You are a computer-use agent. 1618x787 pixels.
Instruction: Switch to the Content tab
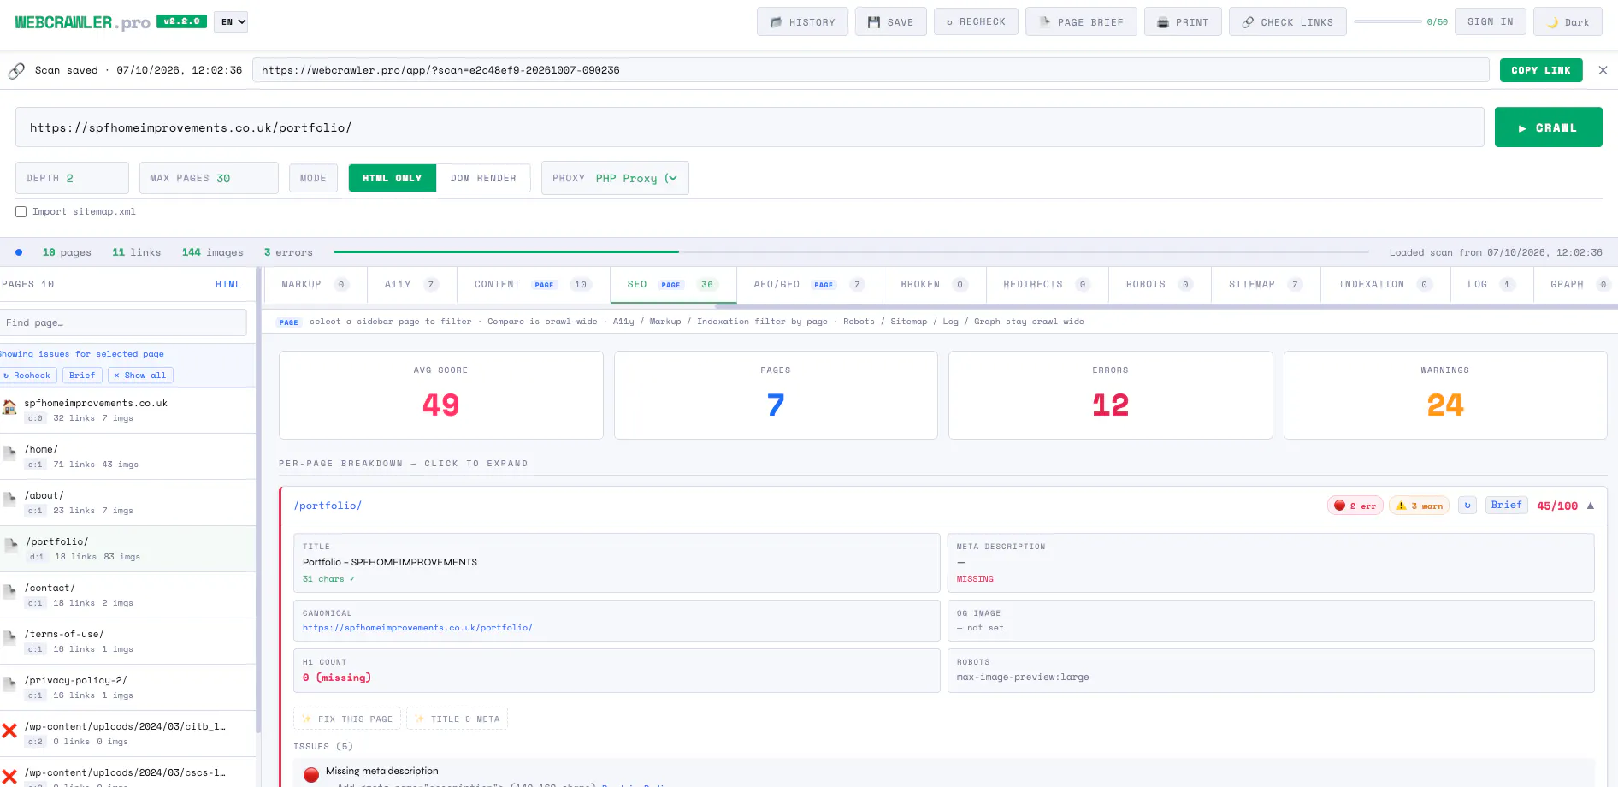point(533,285)
